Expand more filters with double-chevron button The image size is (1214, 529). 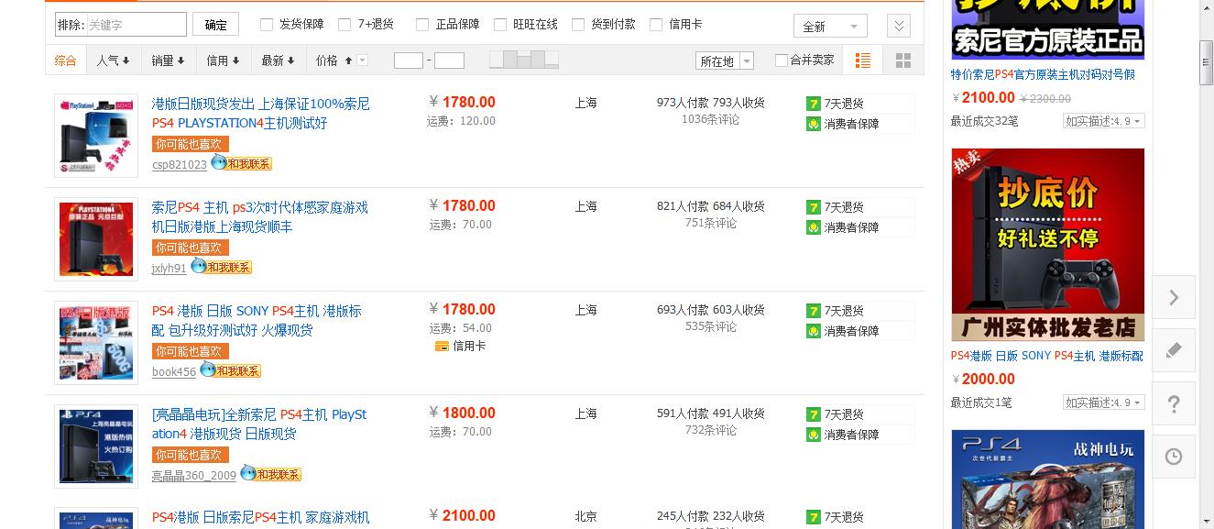tap(899, 27)
